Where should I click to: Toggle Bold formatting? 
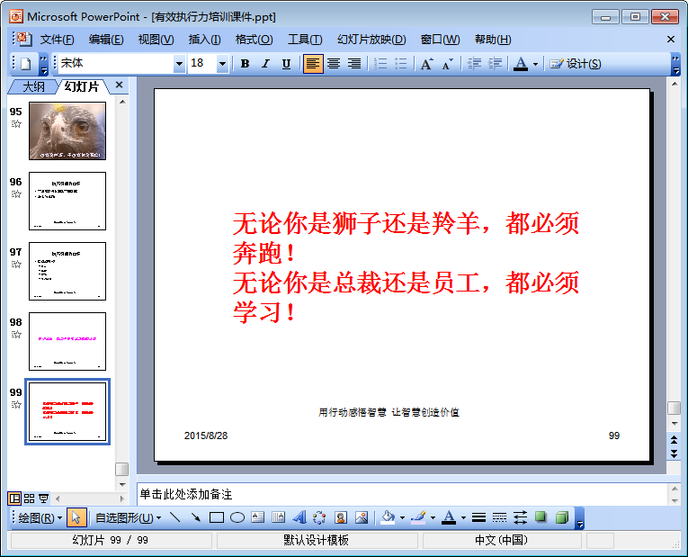click(245, 64)
